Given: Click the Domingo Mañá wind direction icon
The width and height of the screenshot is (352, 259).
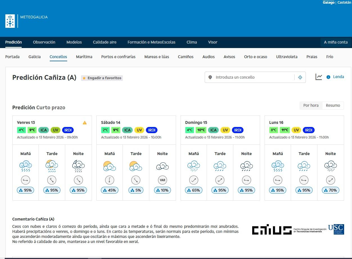Looking at the screenshot, I should pyautogui.click(x=194, y=180).
